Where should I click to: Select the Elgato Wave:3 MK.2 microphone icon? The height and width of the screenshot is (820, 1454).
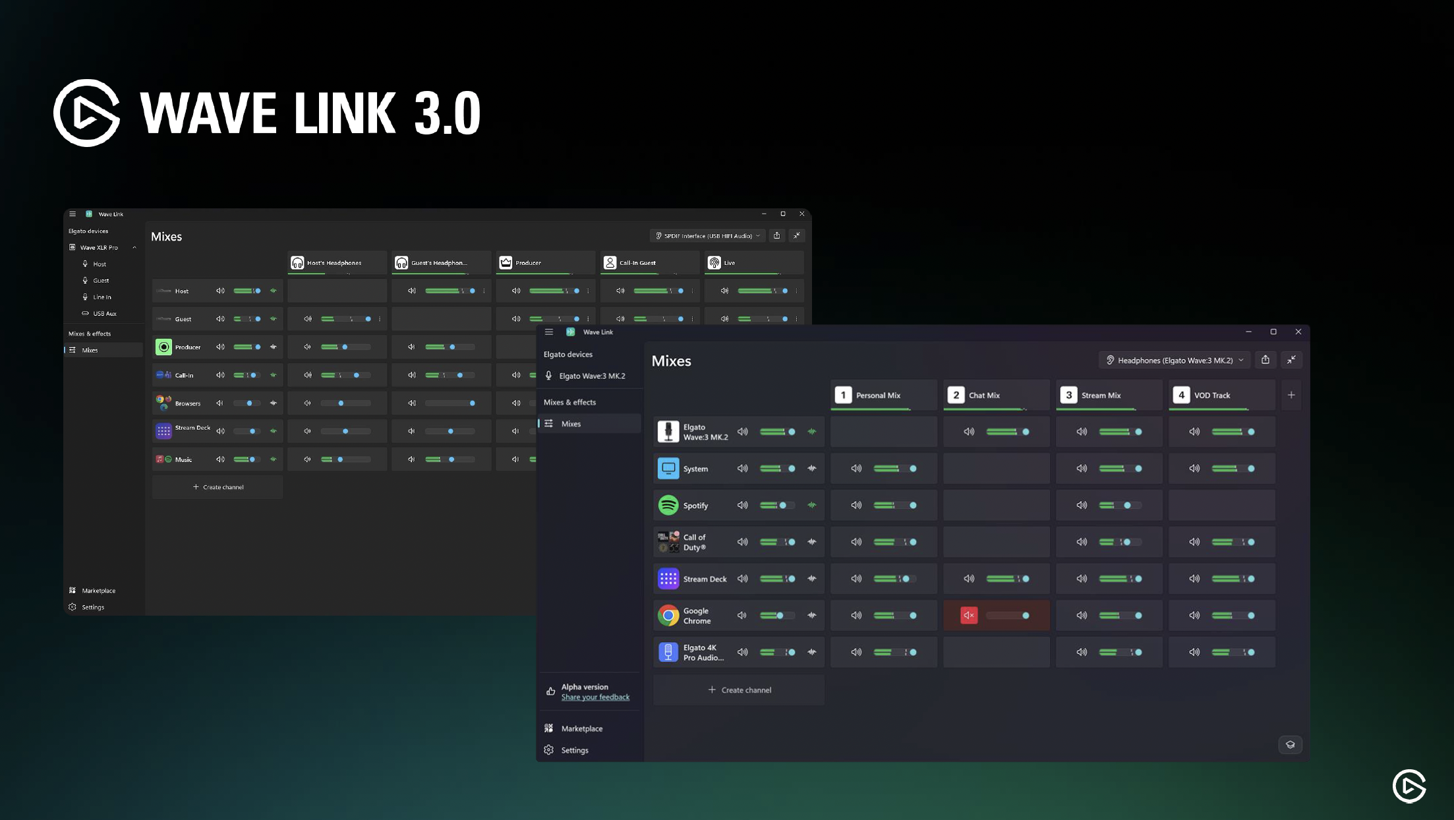click(x=668, y=431)
